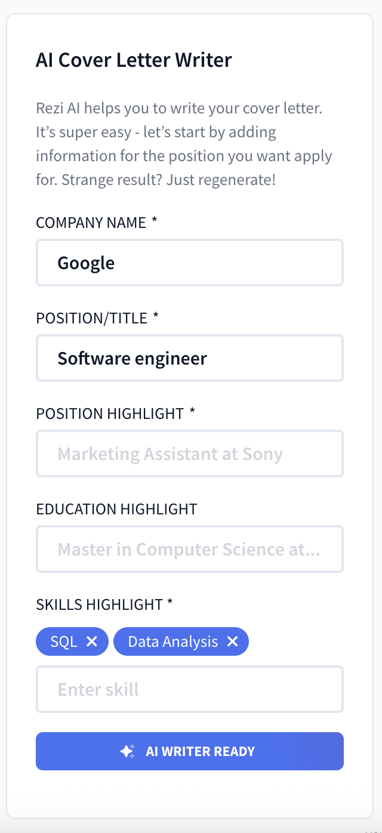The height and width of the screenshot is (833, 382).
Task: Click the SKILLS HIGHLIGHT label
Action: pos(99,604)
